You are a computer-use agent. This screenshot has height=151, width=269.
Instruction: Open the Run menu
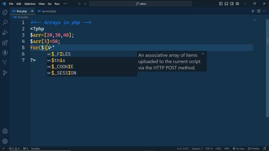(x=57, y=4)
